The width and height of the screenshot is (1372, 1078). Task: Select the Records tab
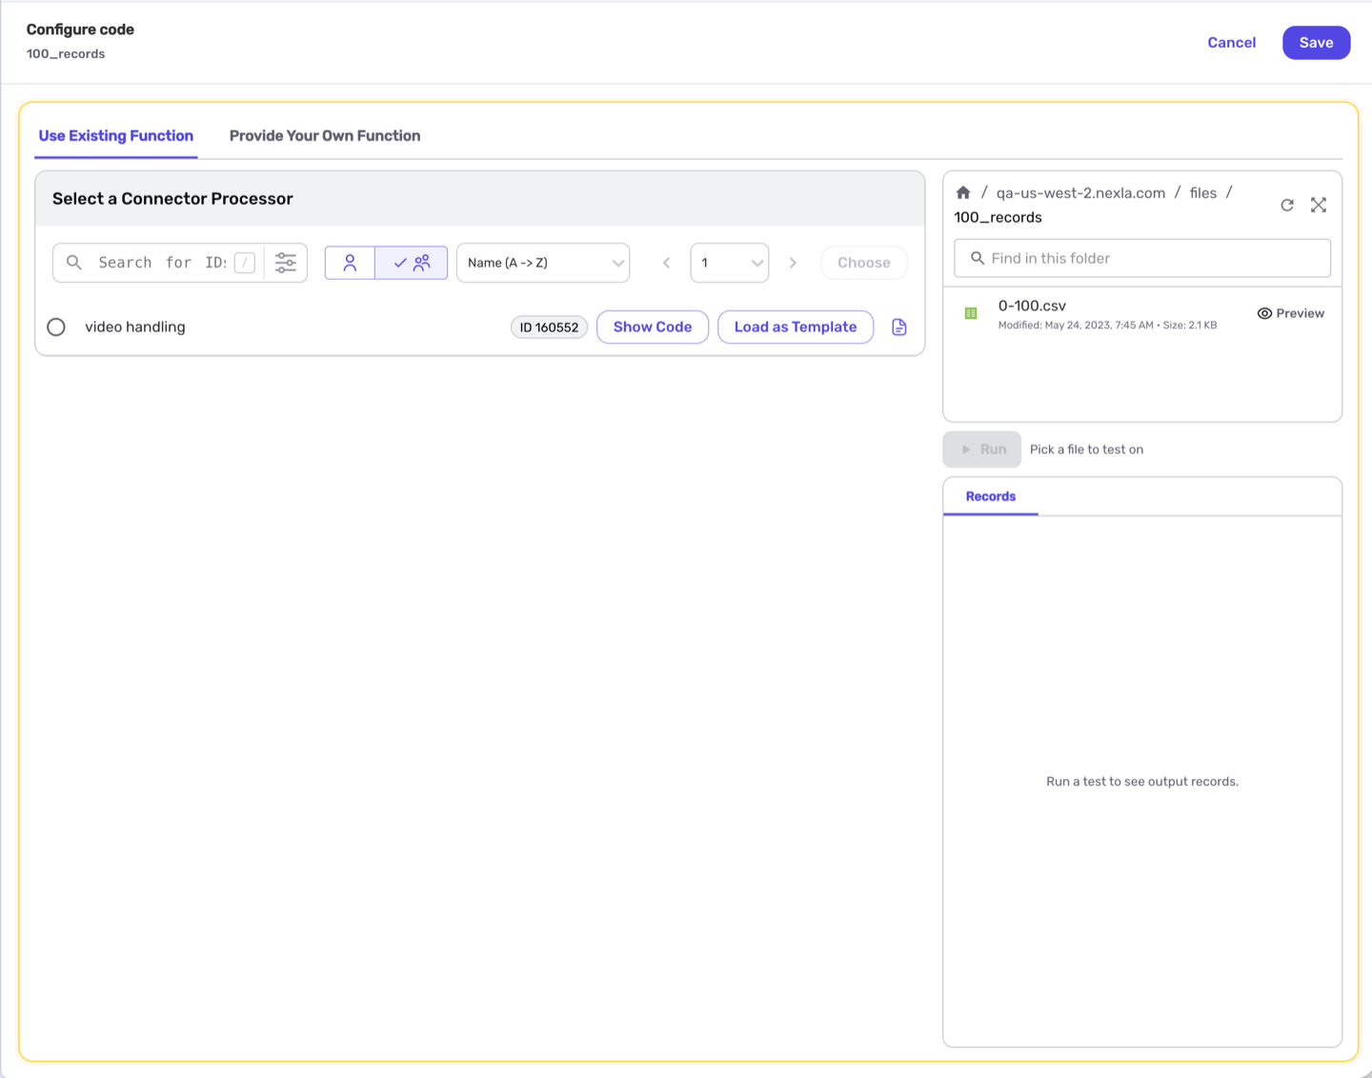pyautogui.click(x=991, y=496)
